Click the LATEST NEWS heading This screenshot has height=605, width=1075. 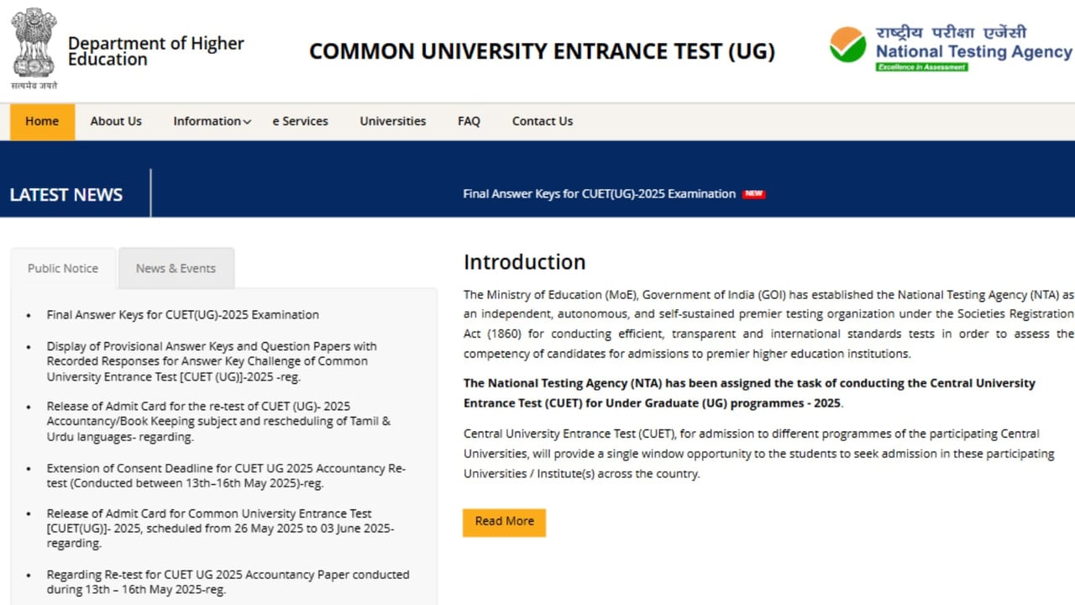click(66, 195)
